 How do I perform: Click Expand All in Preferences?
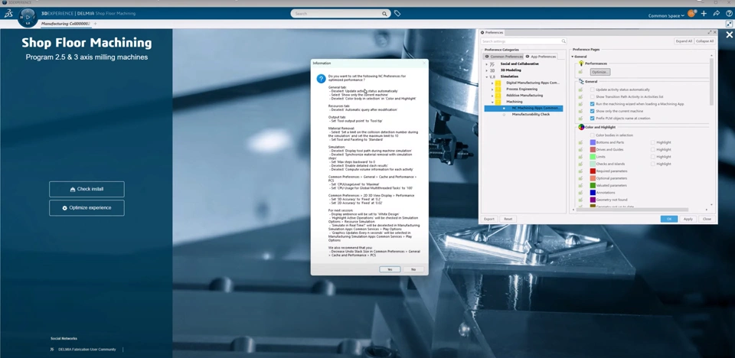[x=684, y=41]
